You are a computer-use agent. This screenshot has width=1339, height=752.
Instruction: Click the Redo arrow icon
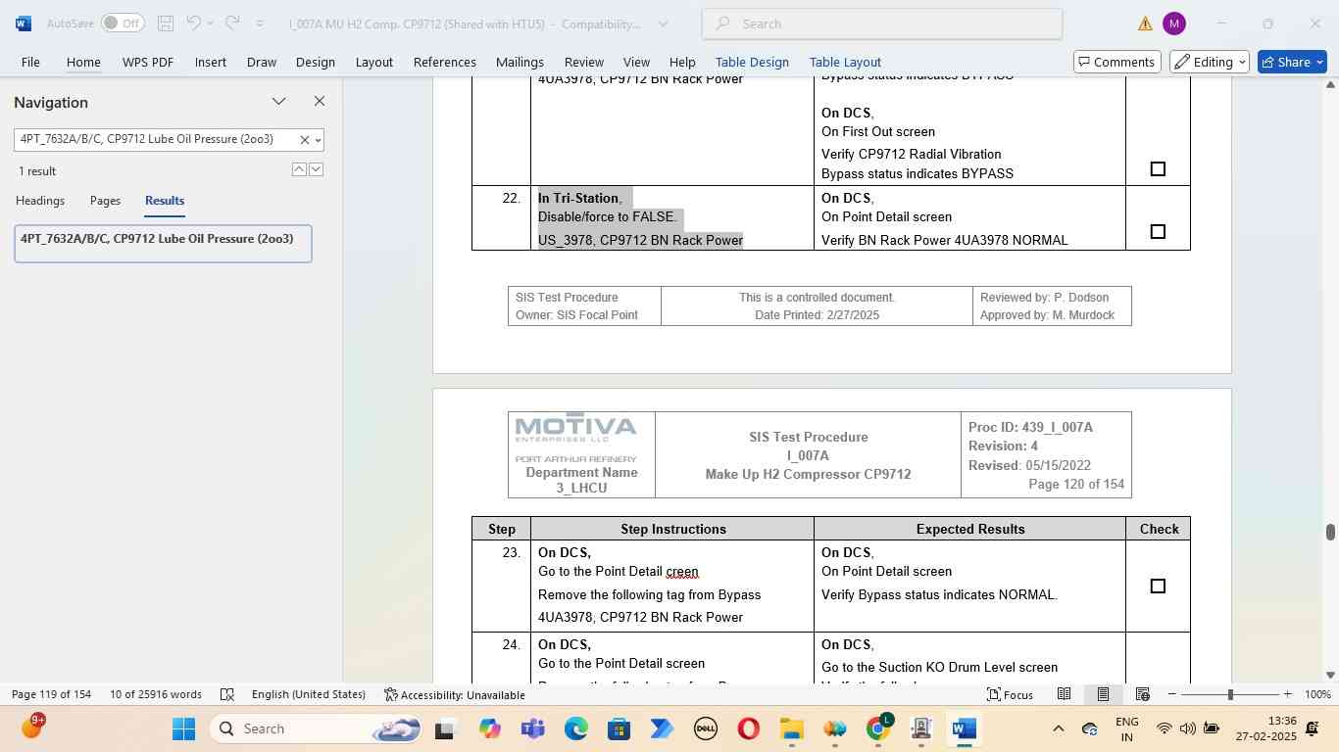pyautogui.click(x=232, y=23)
